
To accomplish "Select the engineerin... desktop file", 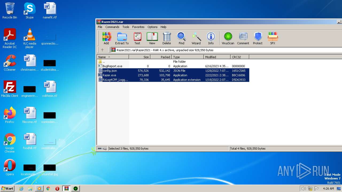I will (29, 91).
